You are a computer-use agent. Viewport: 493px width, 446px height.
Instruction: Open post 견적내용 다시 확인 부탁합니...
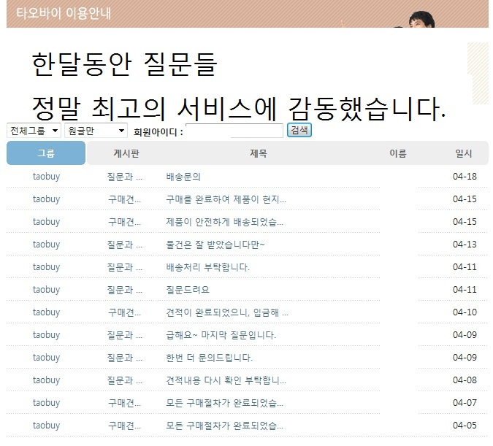[x=226, y=380]
